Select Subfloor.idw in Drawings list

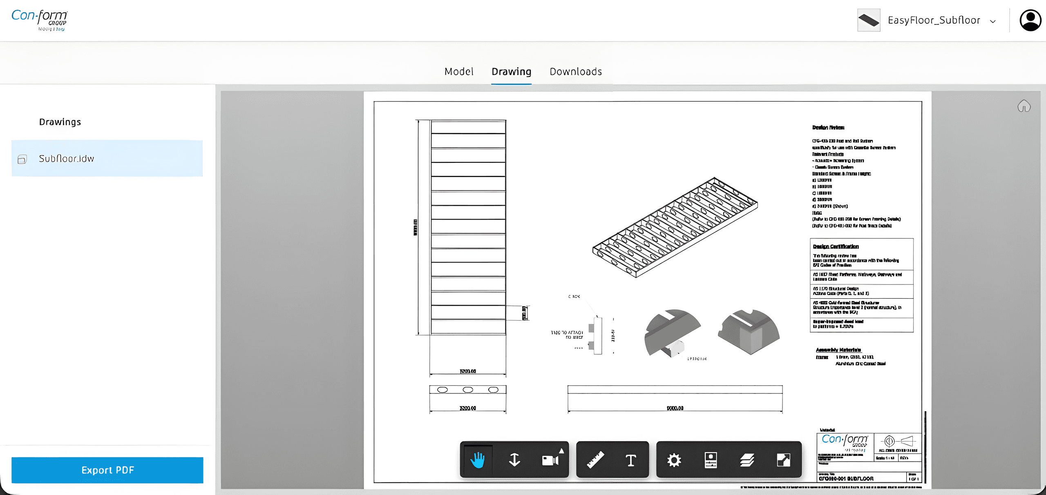tap(107, 158)
